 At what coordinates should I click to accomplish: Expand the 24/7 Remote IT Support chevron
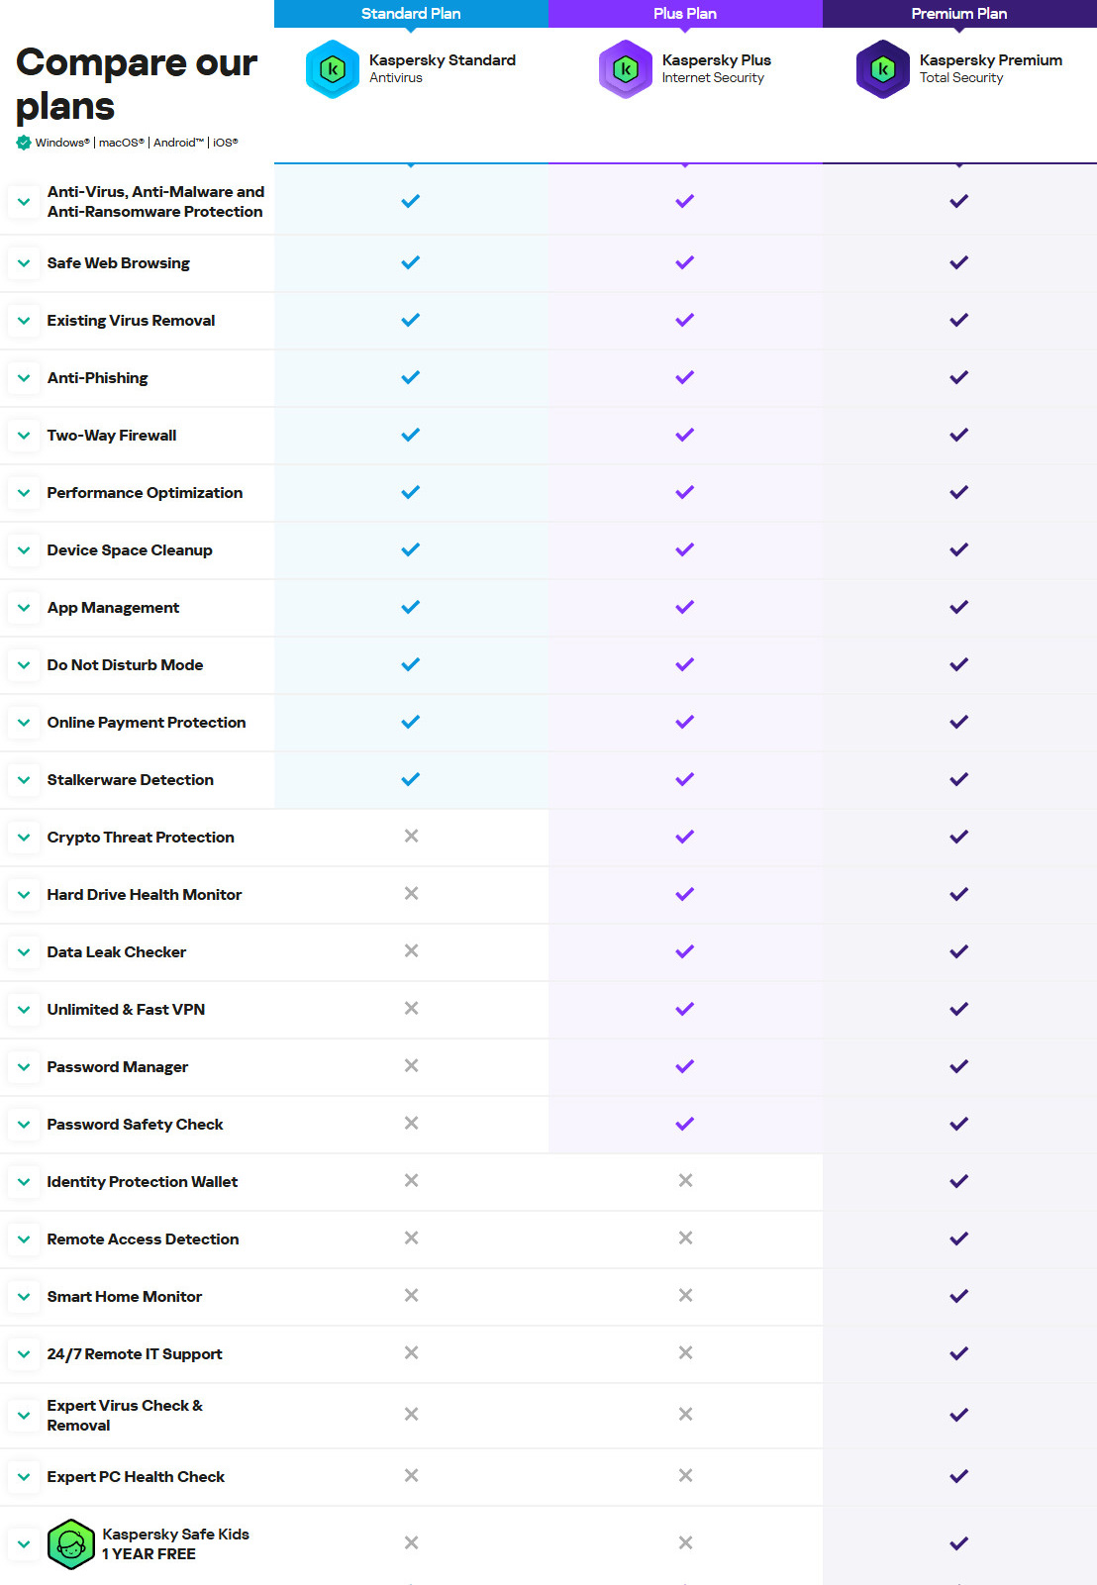[24, 1354]
